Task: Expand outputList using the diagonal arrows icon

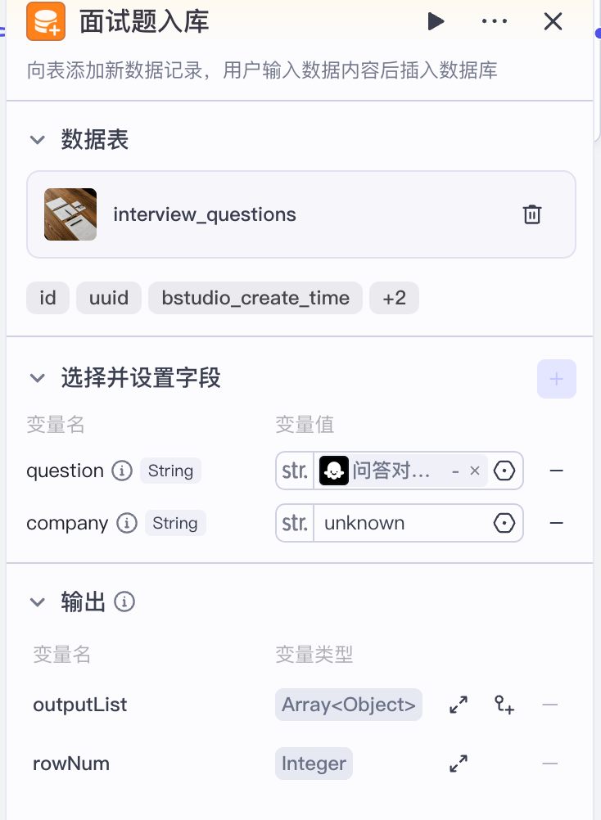Action: 458,705
